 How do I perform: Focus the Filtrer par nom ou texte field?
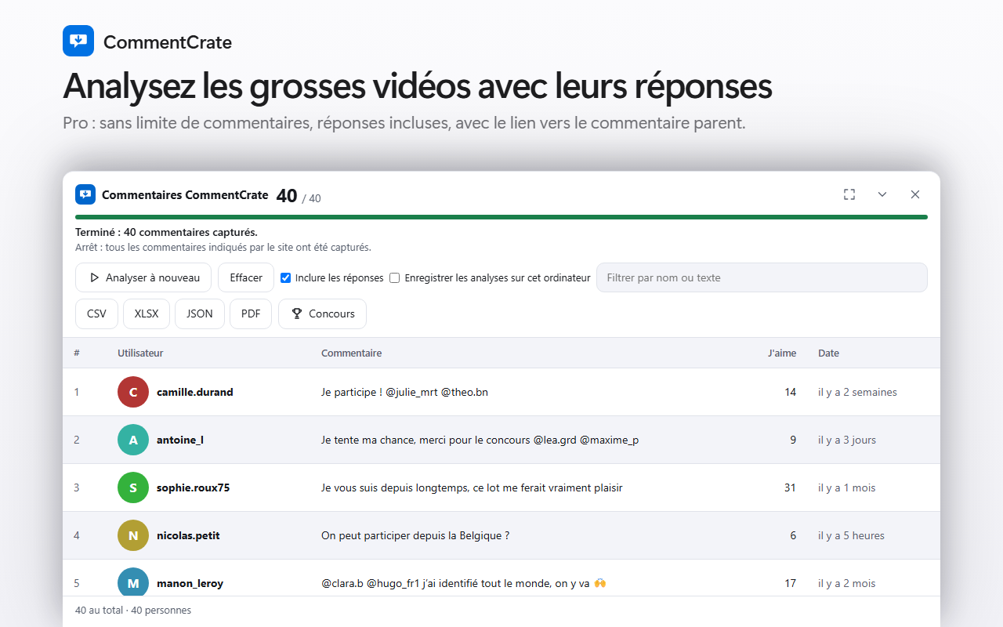pyautogui.click(x=762, y=277)
